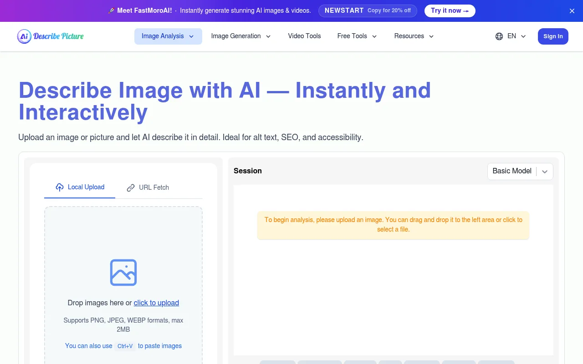Screen dimensions: 583x364
Task: Copy the NEWSTART promo code
Action: point(368,11)
